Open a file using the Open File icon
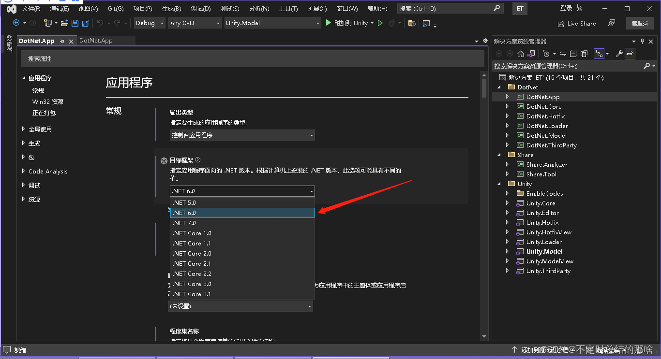The height and width of the screenshot is (359, 661). pos(64,23)
